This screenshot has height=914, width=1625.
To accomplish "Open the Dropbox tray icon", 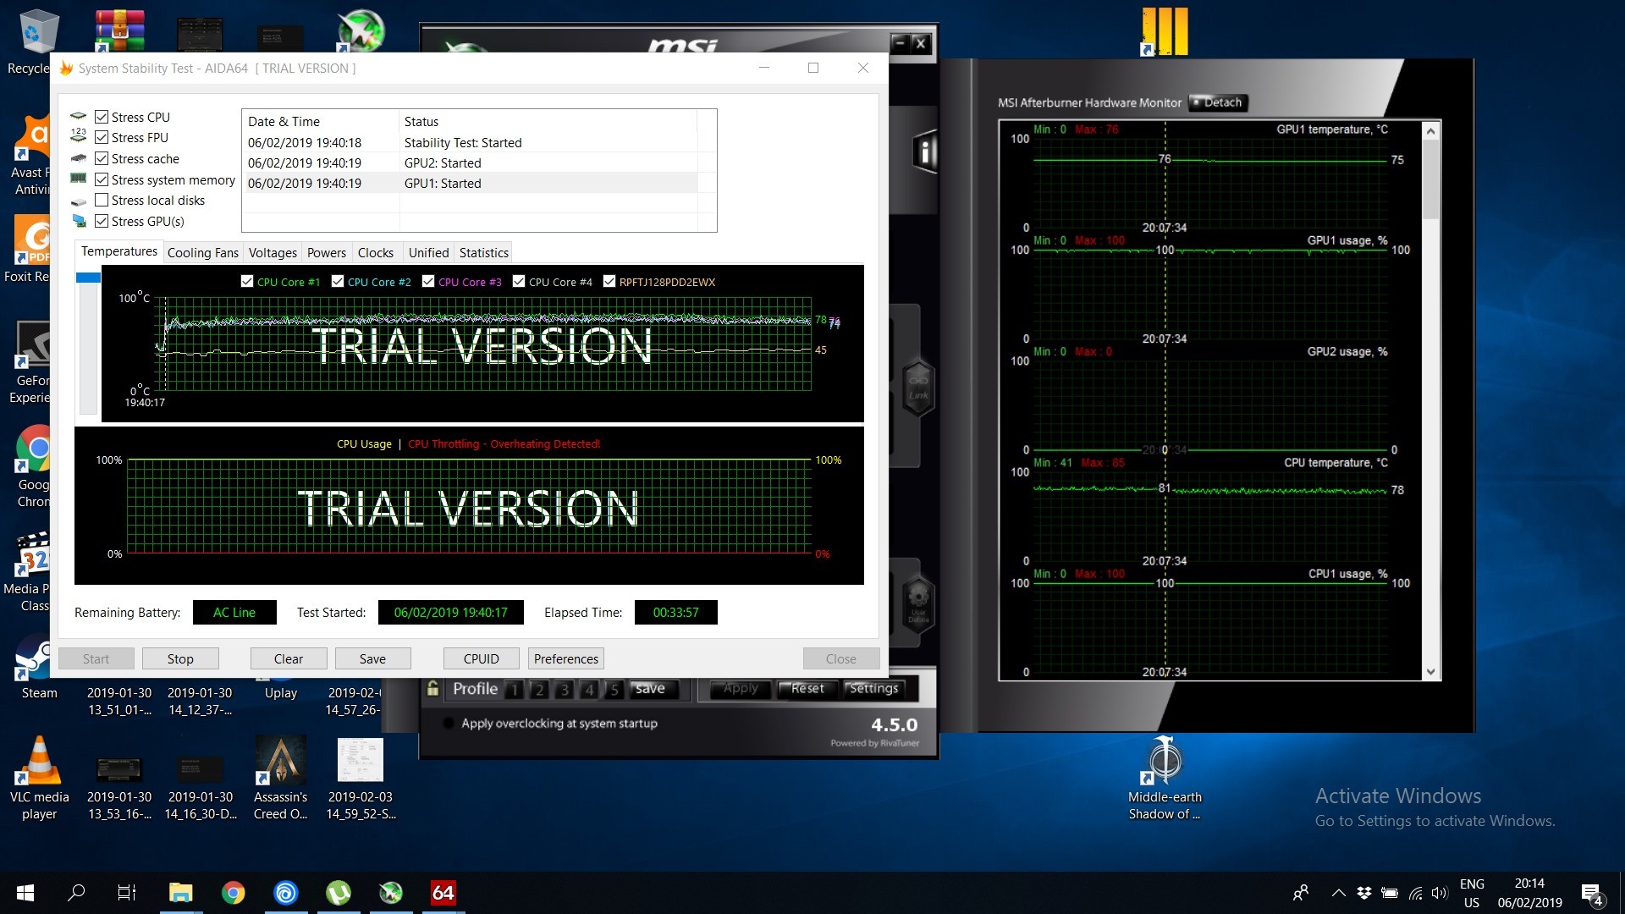I will coord(1364,893).
